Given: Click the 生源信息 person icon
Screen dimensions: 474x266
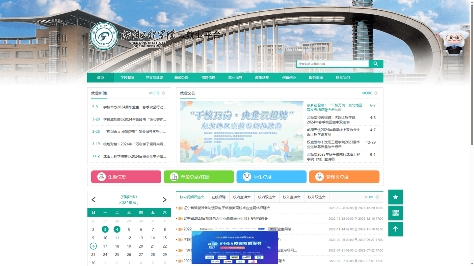Looking at the screenshot, I should point(101,177).
